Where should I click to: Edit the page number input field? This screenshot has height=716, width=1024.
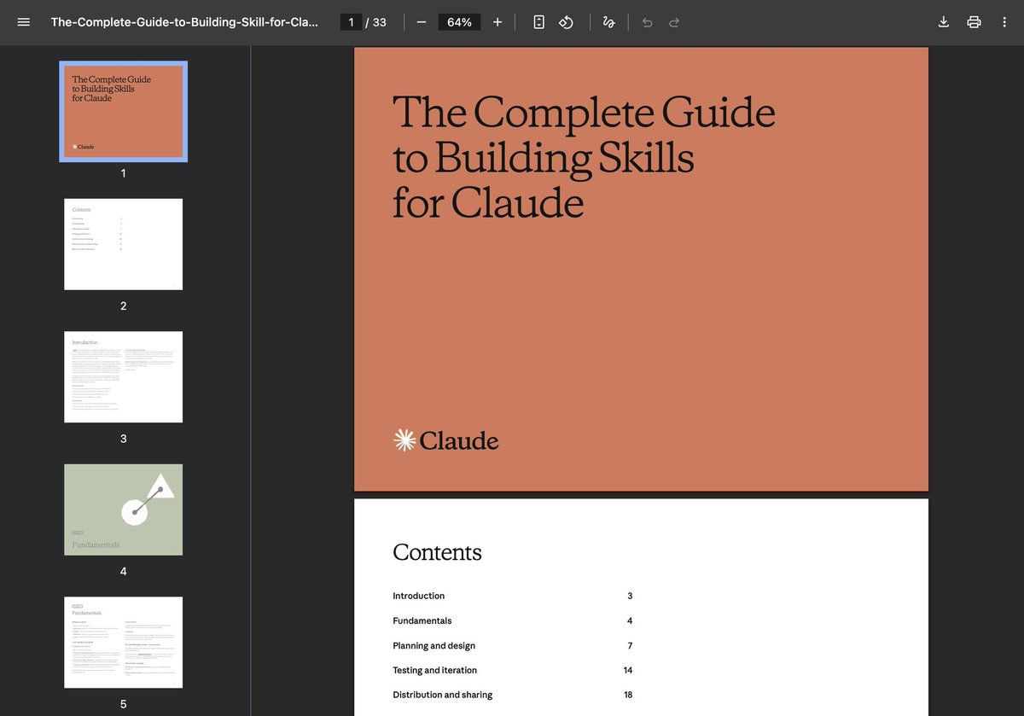[350, 22]
